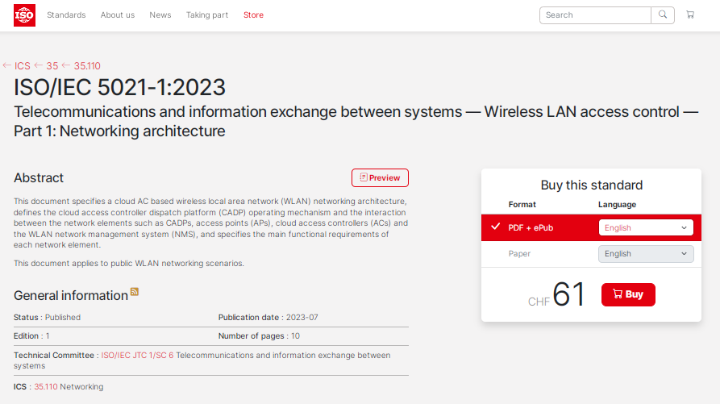720x404 pixels.
Task: Click the Preview button
Action: coord(380,178)
